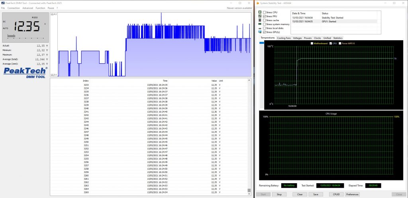The width and height of the screenshot is (408, 198).
Task: Click the Preferences button
Action: pyautogui.click(x=352, y=194)
